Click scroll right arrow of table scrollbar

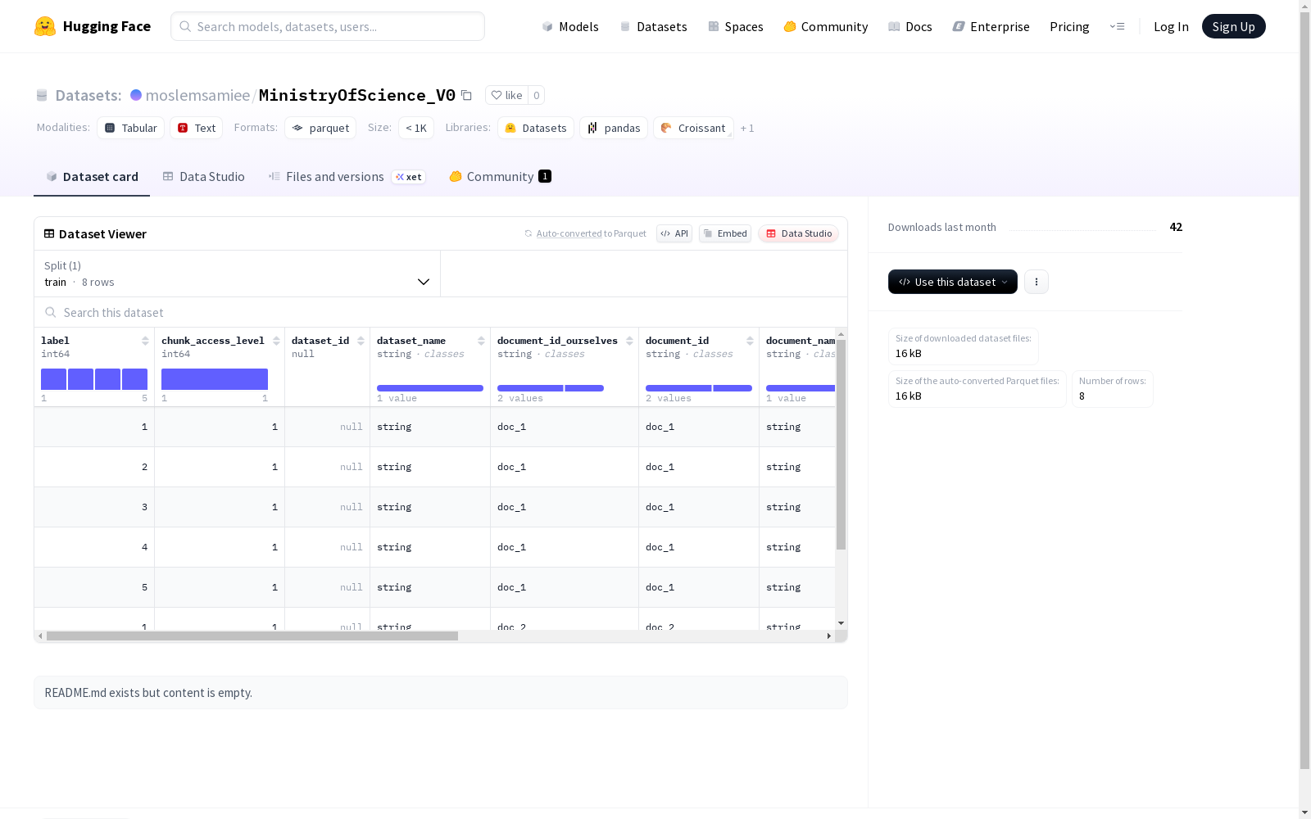pyautogui.click(x=829, y=636)
